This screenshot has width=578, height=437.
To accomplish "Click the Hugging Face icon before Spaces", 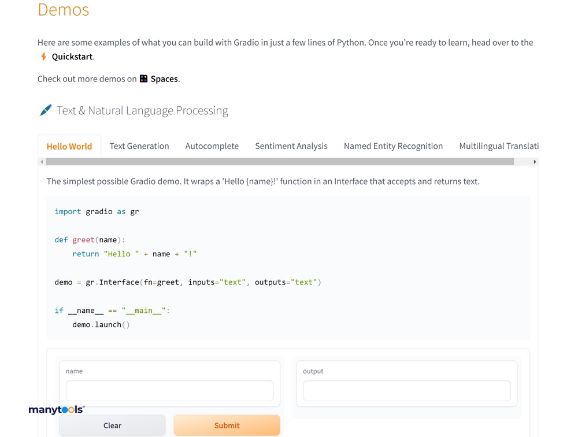I will coord(143,79).
